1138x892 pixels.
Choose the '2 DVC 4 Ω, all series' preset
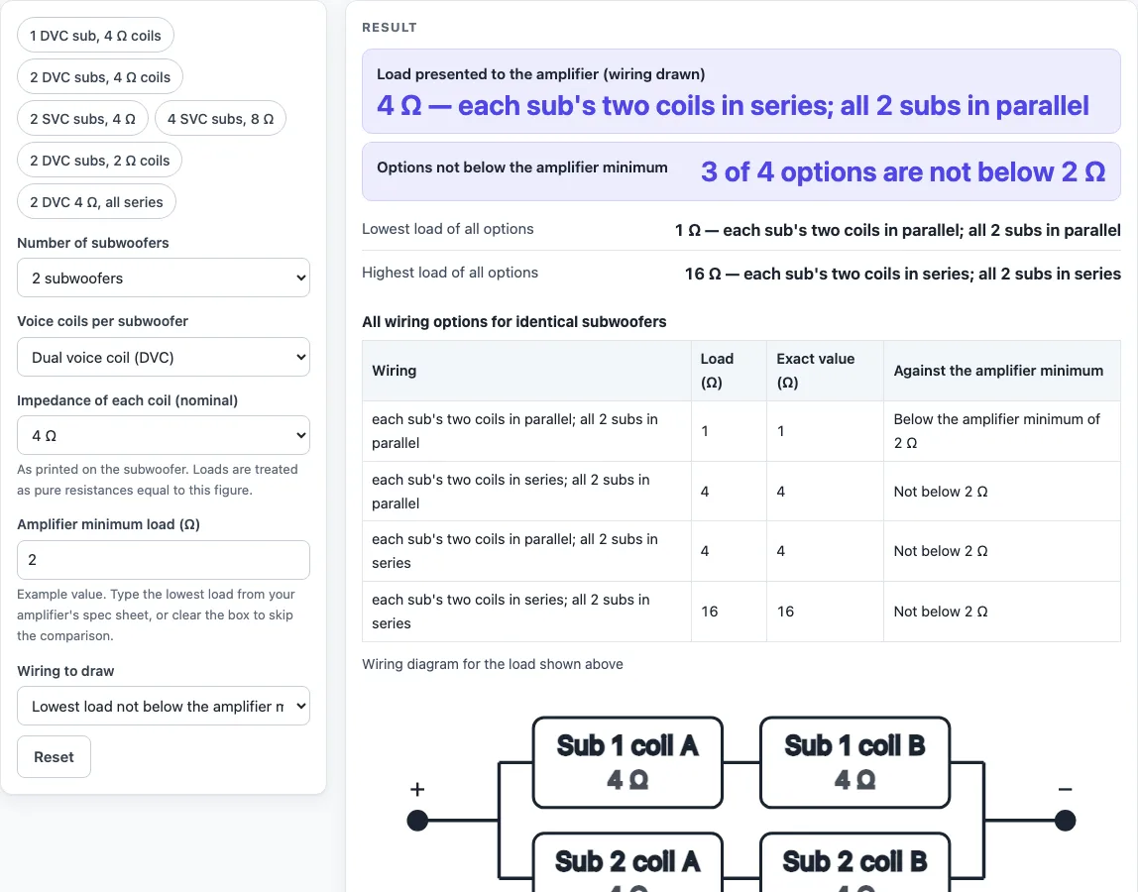[x=96, y=202]
